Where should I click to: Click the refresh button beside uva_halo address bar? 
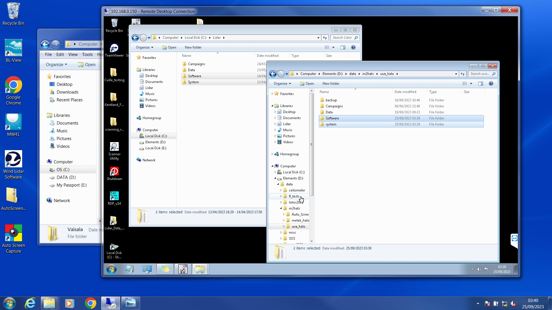pos(462,74)
